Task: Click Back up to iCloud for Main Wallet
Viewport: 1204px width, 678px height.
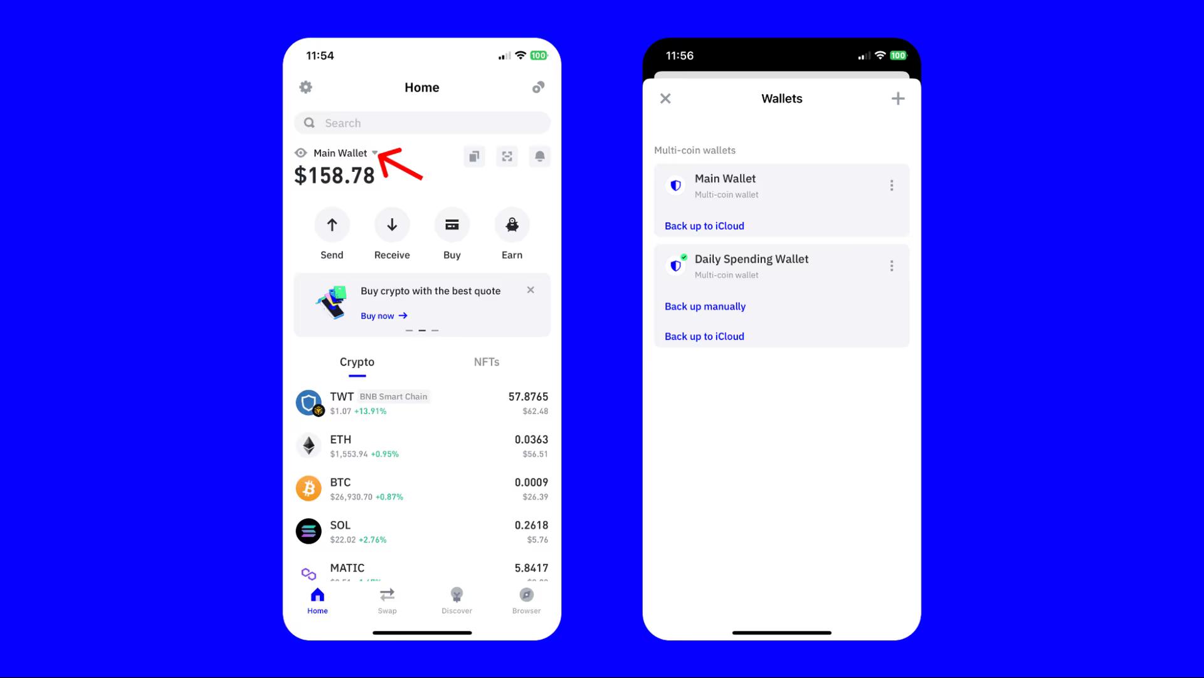Action: [x=705, y=225]
